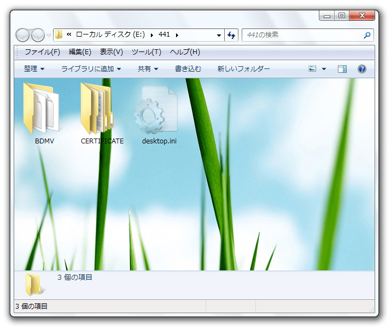Open the 表示(V) menu
Image resolution: width=391 pixels, height=329 pixels.
point(111,52)
